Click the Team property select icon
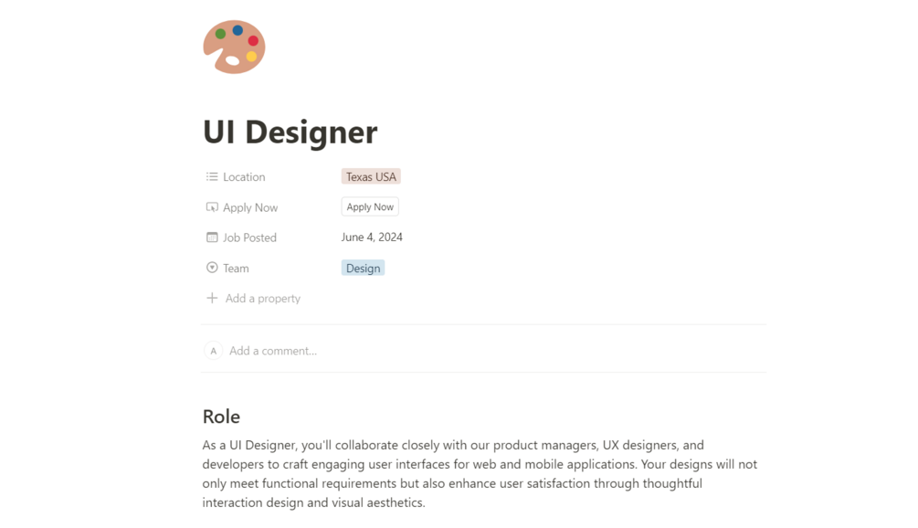 point(212,268)
